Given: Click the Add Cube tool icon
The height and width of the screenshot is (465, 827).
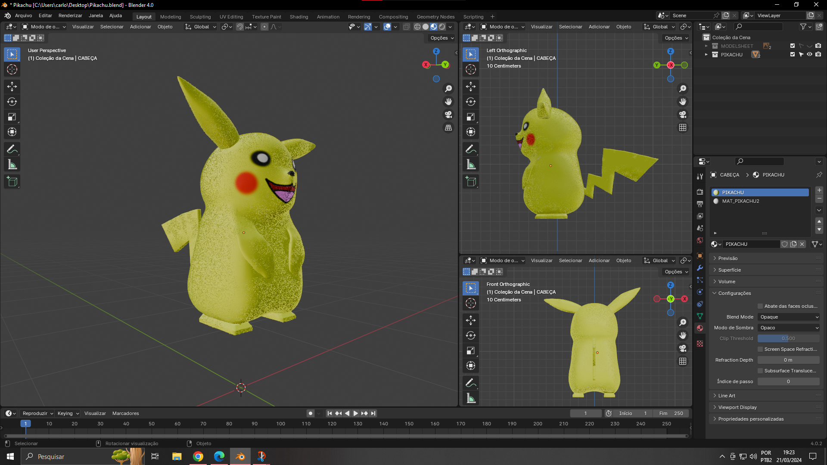Looking at the screenshot, I should click(12, 182).
